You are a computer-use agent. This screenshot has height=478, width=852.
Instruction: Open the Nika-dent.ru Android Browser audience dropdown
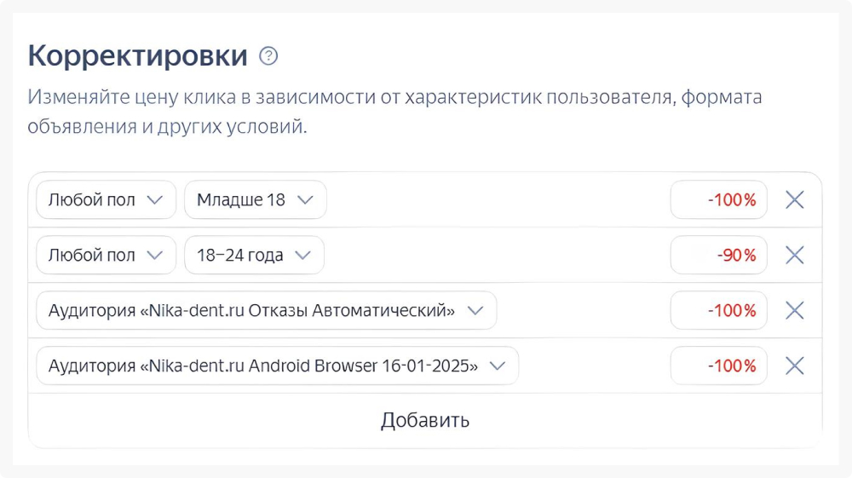coord(277,366)
